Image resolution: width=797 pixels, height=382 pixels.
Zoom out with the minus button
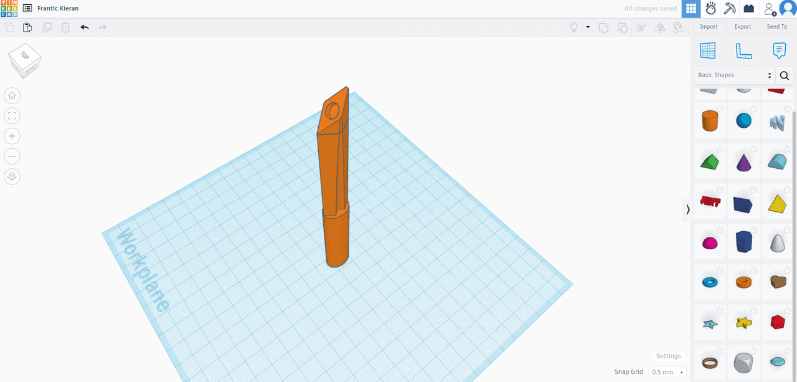(x=12, y=156)
